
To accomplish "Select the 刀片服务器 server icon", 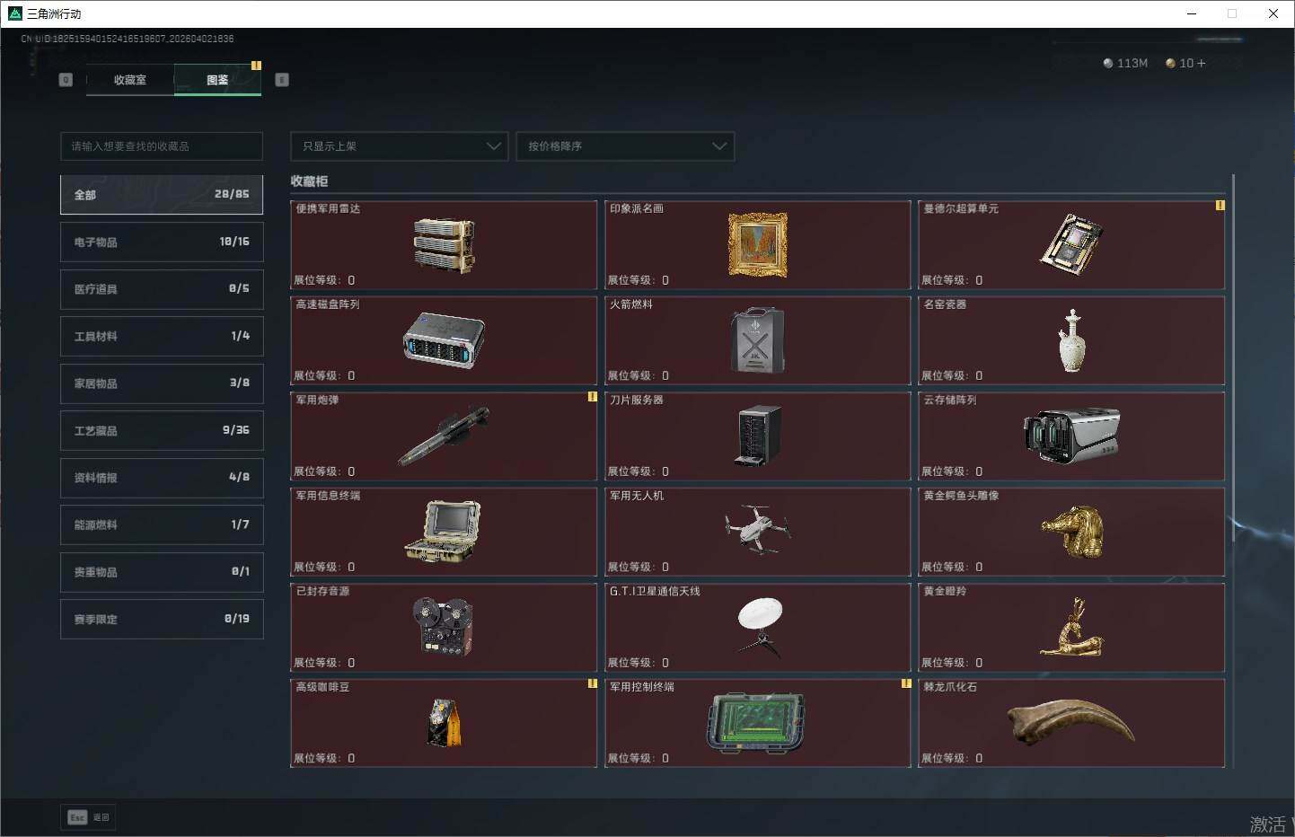I will (x=757, y=436).
